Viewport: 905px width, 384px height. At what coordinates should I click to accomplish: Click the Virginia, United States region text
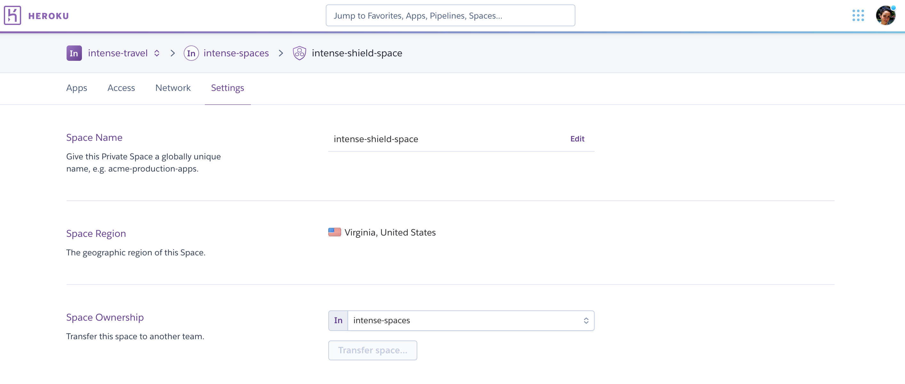390,232
